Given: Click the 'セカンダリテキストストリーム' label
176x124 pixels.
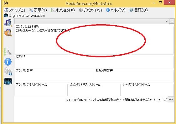Looking at the screenshot, I should pos(85,84).
